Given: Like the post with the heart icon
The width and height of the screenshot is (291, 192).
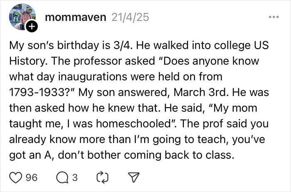Looking at the screenshot, I should pos(15,178).
